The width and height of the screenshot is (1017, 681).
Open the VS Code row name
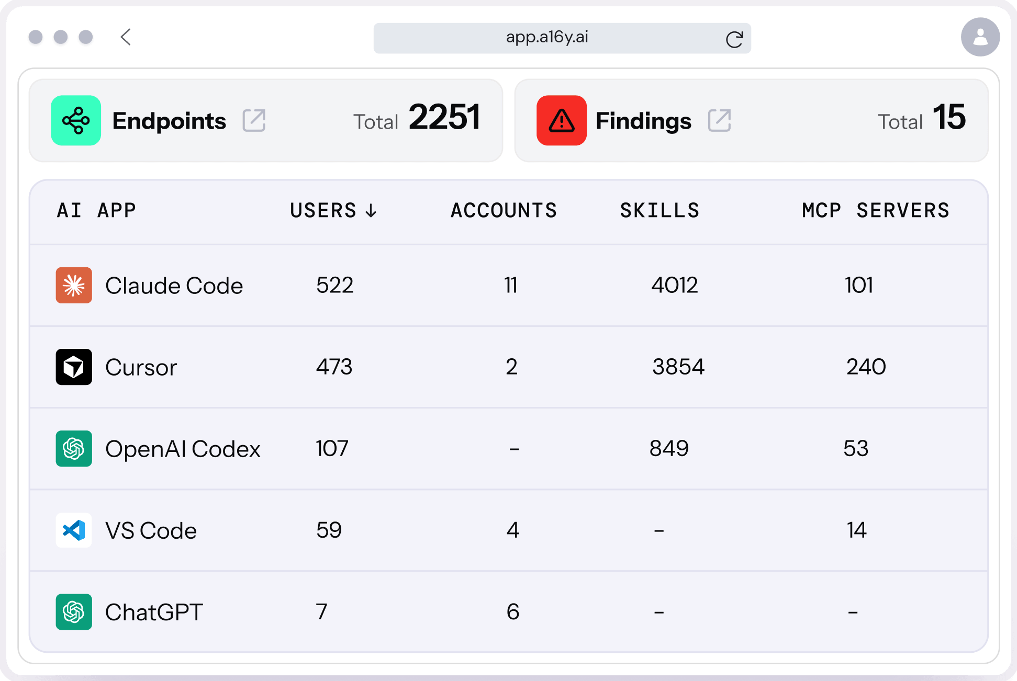tap(151, 530)
